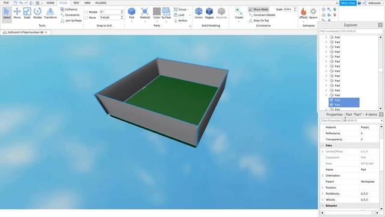
Task: Create a new constraint
Action: (x=239, y=13)
